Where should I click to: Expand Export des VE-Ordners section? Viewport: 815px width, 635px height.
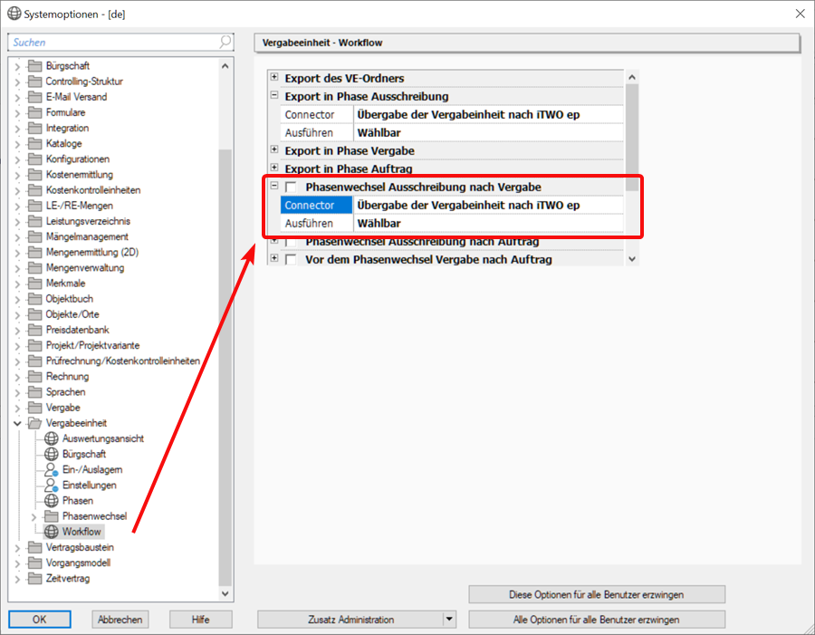click(x=274, y=78)
